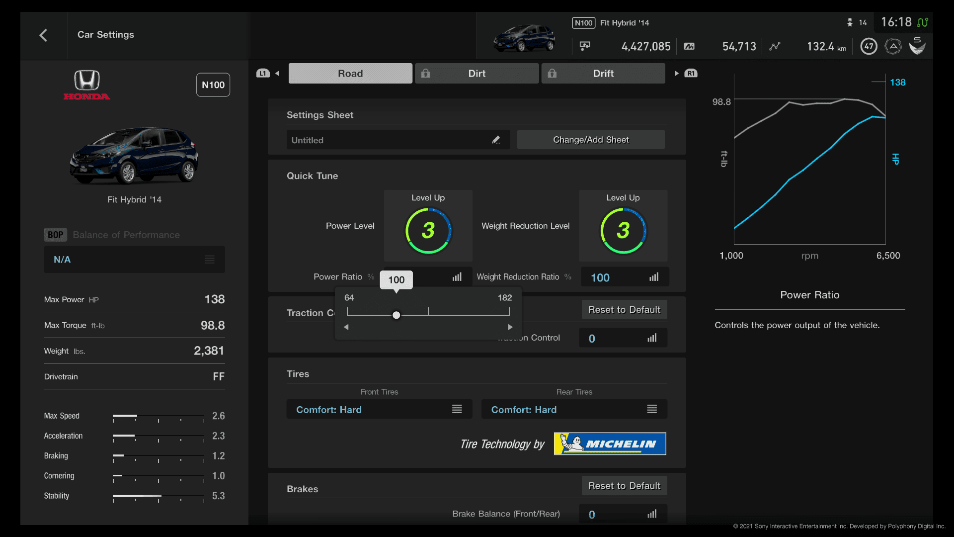Viewport: 954px width, 537px height.
Task: Click the driver rating A circle icon
Action: click(x=893, y=47)
